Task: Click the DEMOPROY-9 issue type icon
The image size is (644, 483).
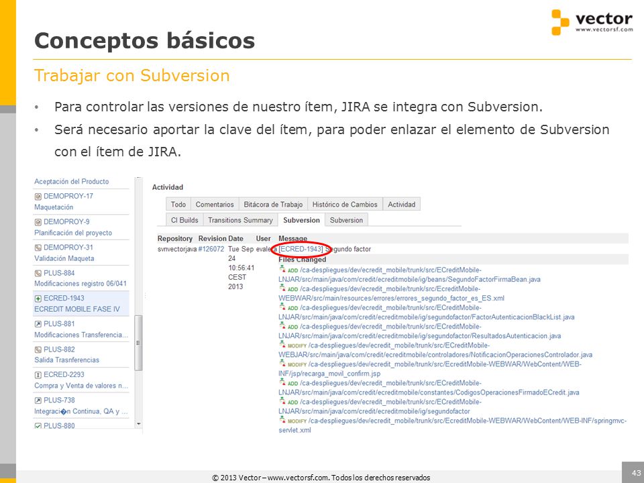Action: [x=38, y=222]
